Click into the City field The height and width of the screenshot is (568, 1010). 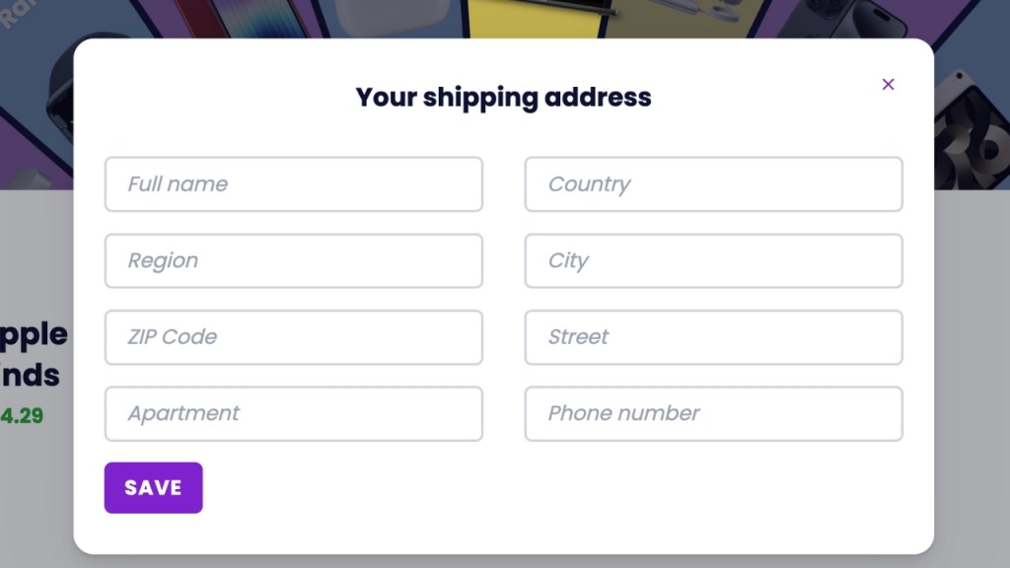point(713,261)
